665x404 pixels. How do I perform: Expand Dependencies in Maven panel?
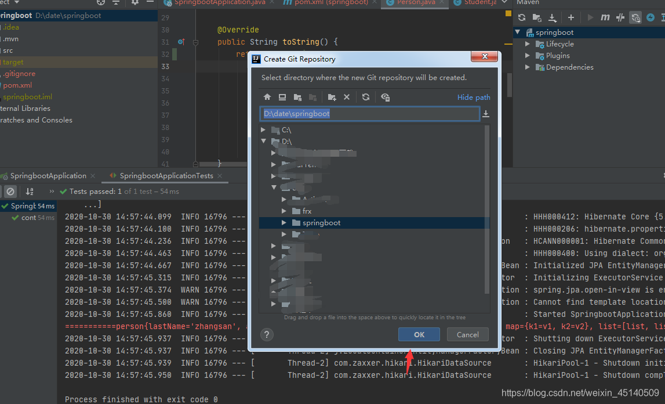pyautogui.click(x=528, y=67)
